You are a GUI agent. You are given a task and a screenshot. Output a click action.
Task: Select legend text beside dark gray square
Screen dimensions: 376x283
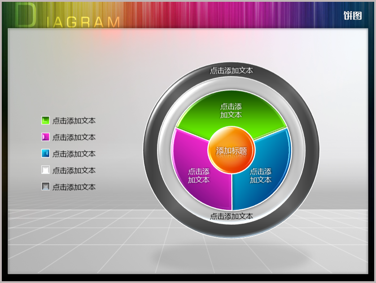[74, 187]
